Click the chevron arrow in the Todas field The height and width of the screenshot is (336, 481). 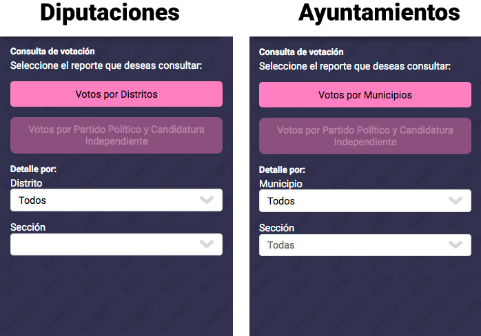(x=456, y=245)
